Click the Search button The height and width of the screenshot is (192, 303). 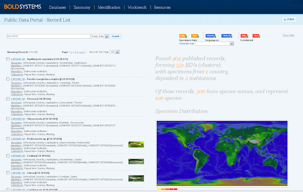pos(116,36)
